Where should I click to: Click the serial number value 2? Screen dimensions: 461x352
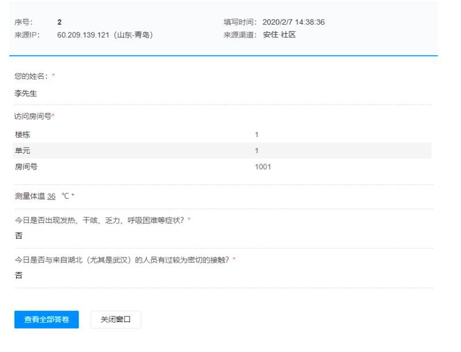(x=59, y=22)
